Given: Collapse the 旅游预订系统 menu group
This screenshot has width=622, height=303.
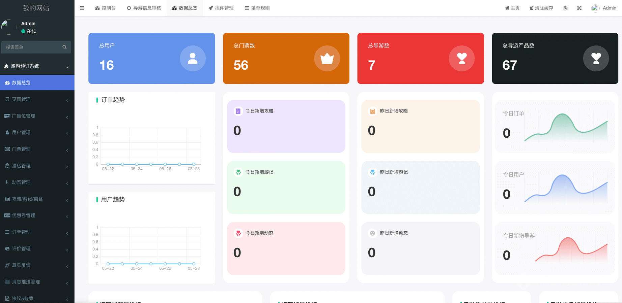Looking at the screenshot, I should 37,66.
